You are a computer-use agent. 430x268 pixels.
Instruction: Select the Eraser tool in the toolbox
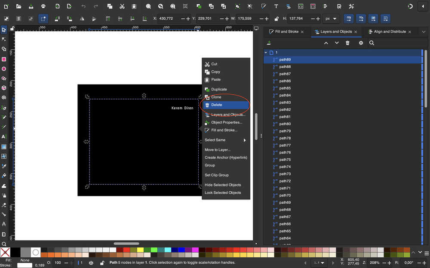pos(4,205)
